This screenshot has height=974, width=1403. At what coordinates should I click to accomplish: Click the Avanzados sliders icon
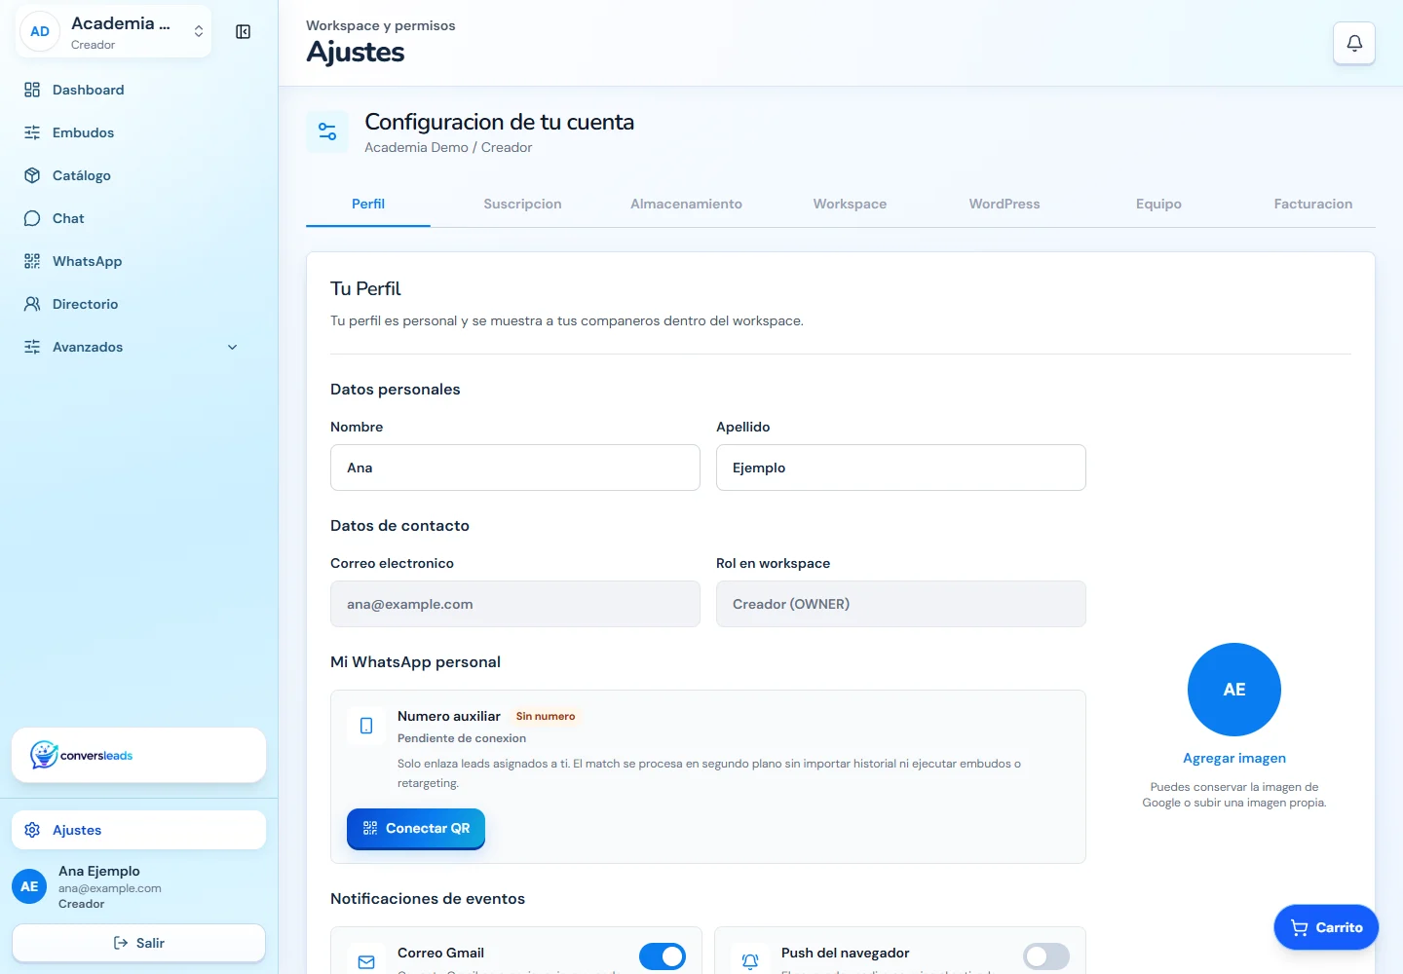[x=32, y=347]
